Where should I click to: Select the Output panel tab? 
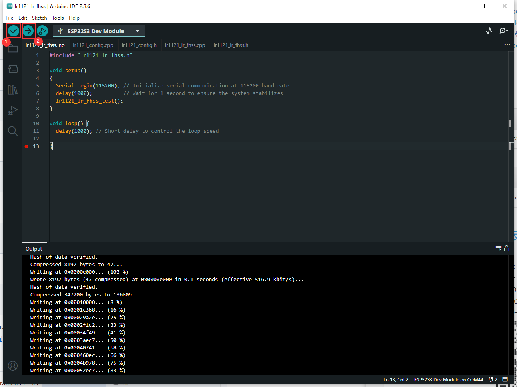pyautogui.click(x=34, y=249)
